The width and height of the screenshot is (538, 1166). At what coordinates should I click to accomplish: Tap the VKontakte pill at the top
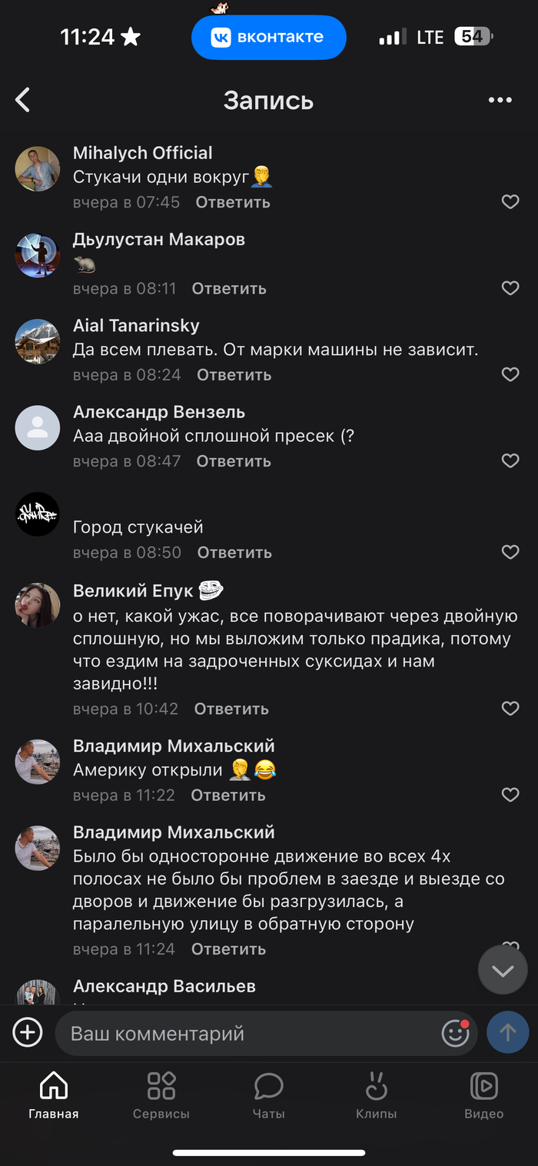tap(268, 37)
